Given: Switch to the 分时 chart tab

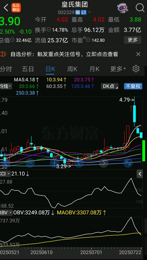Looking at the screenshot, I should coord(6,69).
